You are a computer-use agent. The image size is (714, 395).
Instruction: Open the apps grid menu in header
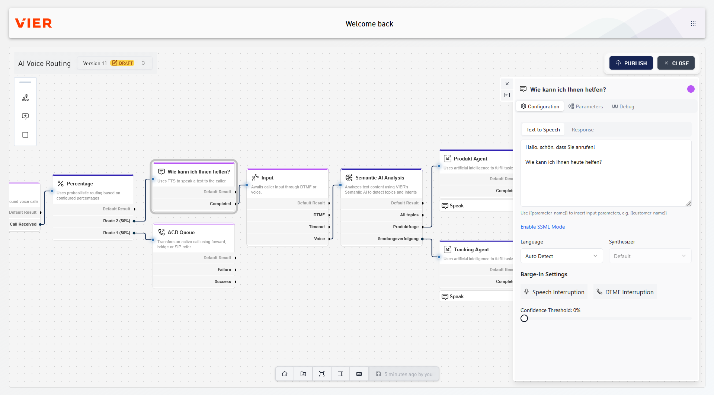click(693, 23)
